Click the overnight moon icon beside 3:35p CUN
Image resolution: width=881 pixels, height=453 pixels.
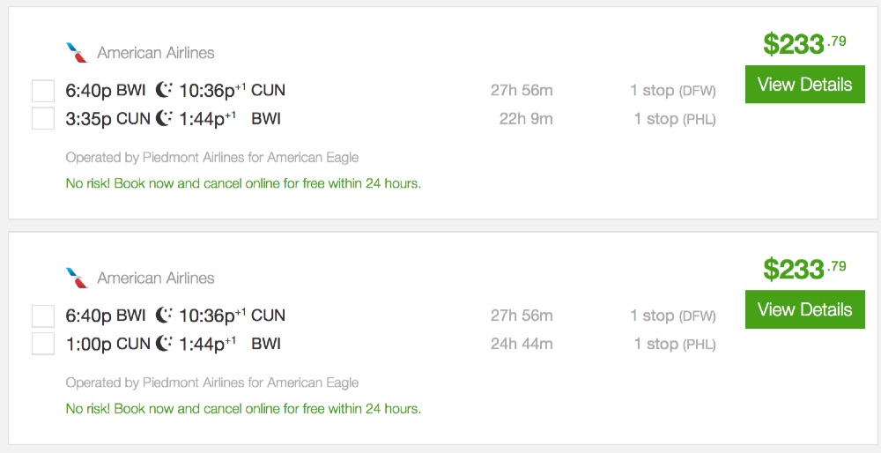pos(164,118)
